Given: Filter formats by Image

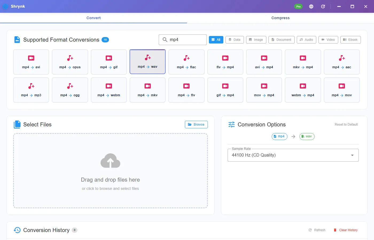Looking at the screenshot, I should 256,40.
